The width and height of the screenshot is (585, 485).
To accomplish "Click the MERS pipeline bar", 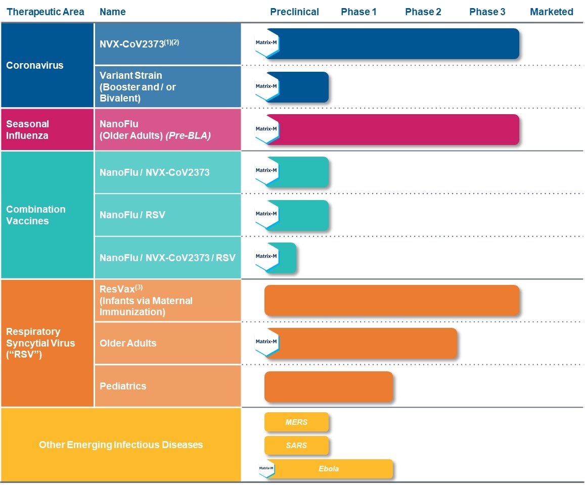I will pos(296,422).
